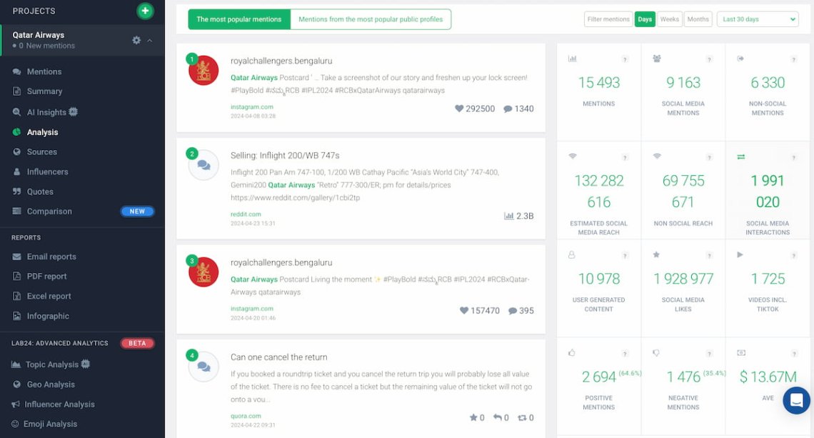Collapse the Qatar Airways project chevron
814x438 pixels.
(x=149, y=41)
